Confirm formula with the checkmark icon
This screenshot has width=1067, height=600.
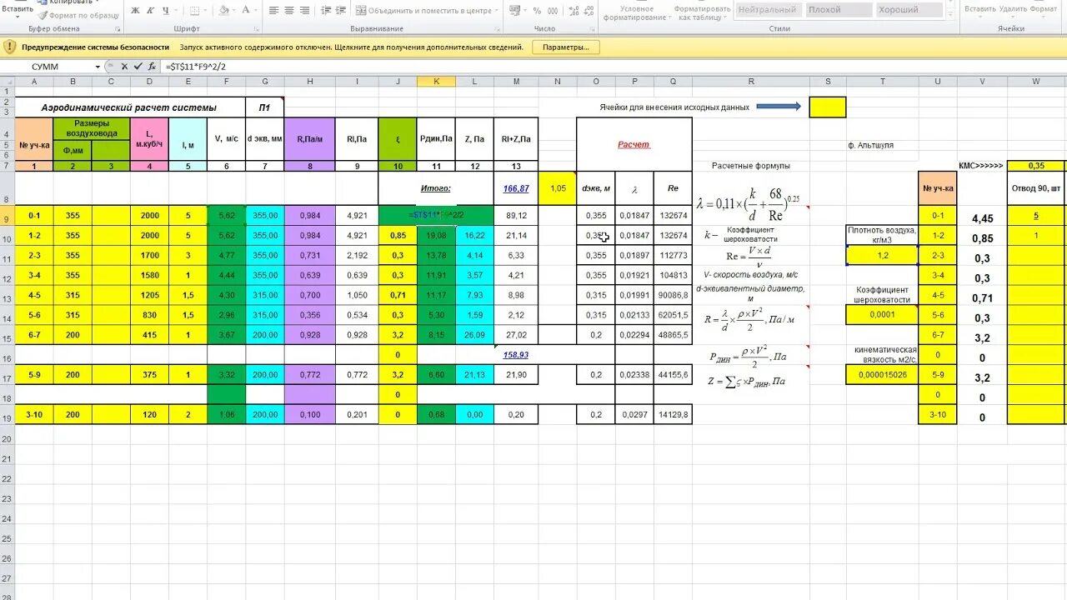(x=138, y=67)
